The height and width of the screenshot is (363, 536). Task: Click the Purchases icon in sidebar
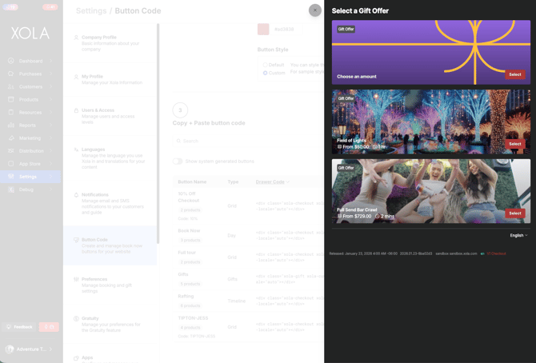pyautogui.click(x=11, y=74)
